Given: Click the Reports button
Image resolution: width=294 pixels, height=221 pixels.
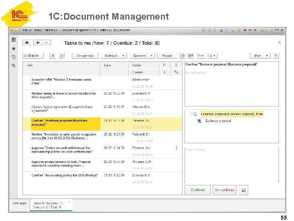Looking at the screenshot, I should click(167, 56).
